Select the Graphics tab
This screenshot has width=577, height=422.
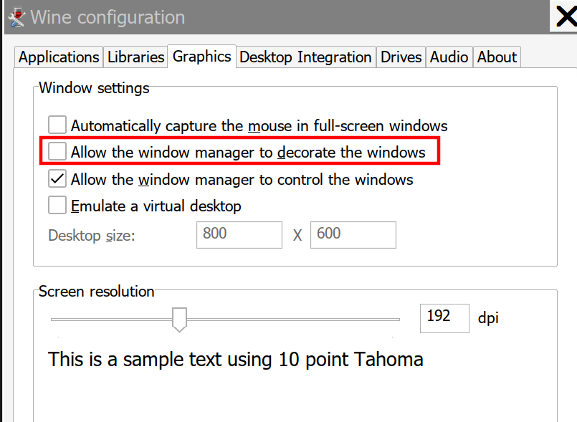pos(201,57)
